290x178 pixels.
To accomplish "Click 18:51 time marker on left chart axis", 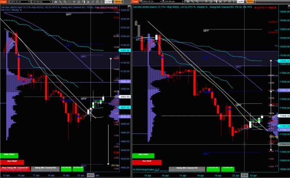I will coord(90,175).
